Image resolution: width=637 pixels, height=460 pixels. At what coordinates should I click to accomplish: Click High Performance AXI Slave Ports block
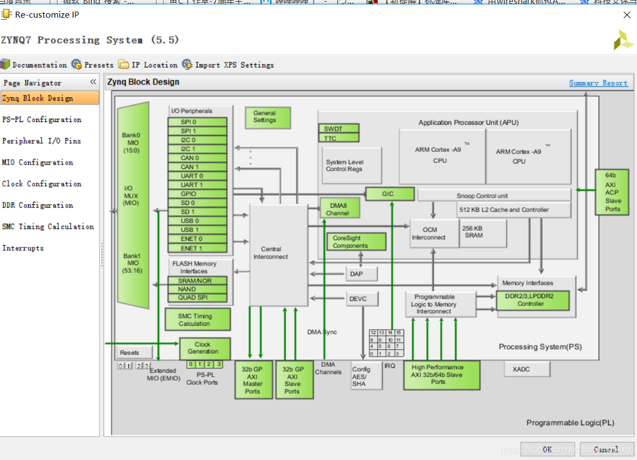pos(442,375)
